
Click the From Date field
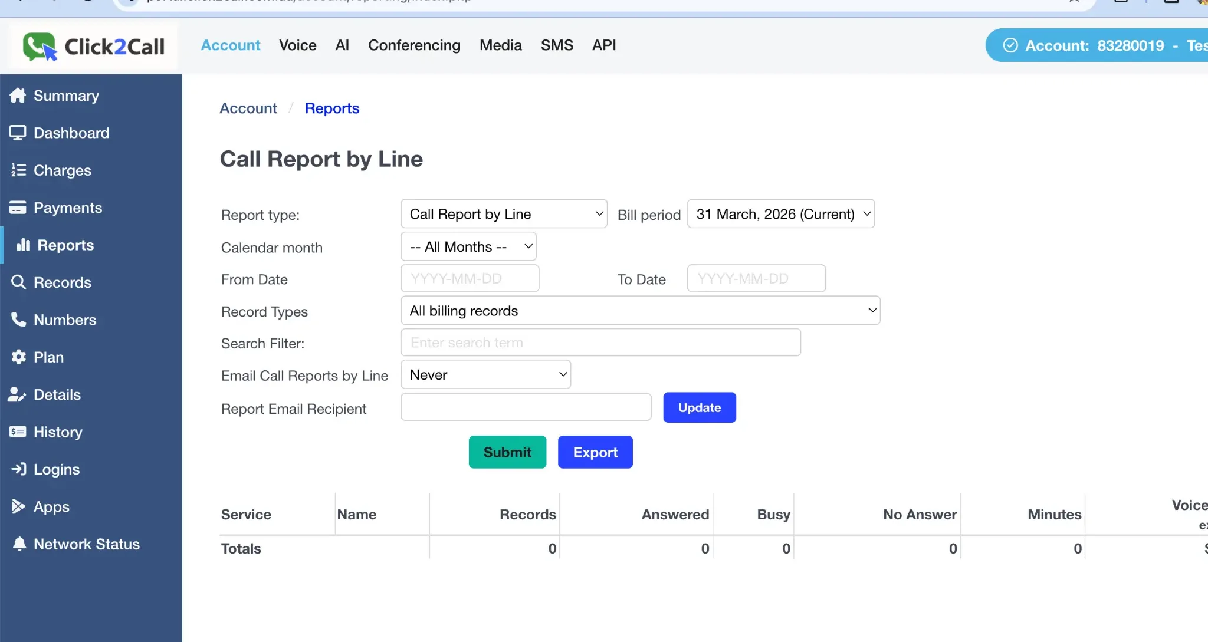pyautogui.click(x=469, y=278)
